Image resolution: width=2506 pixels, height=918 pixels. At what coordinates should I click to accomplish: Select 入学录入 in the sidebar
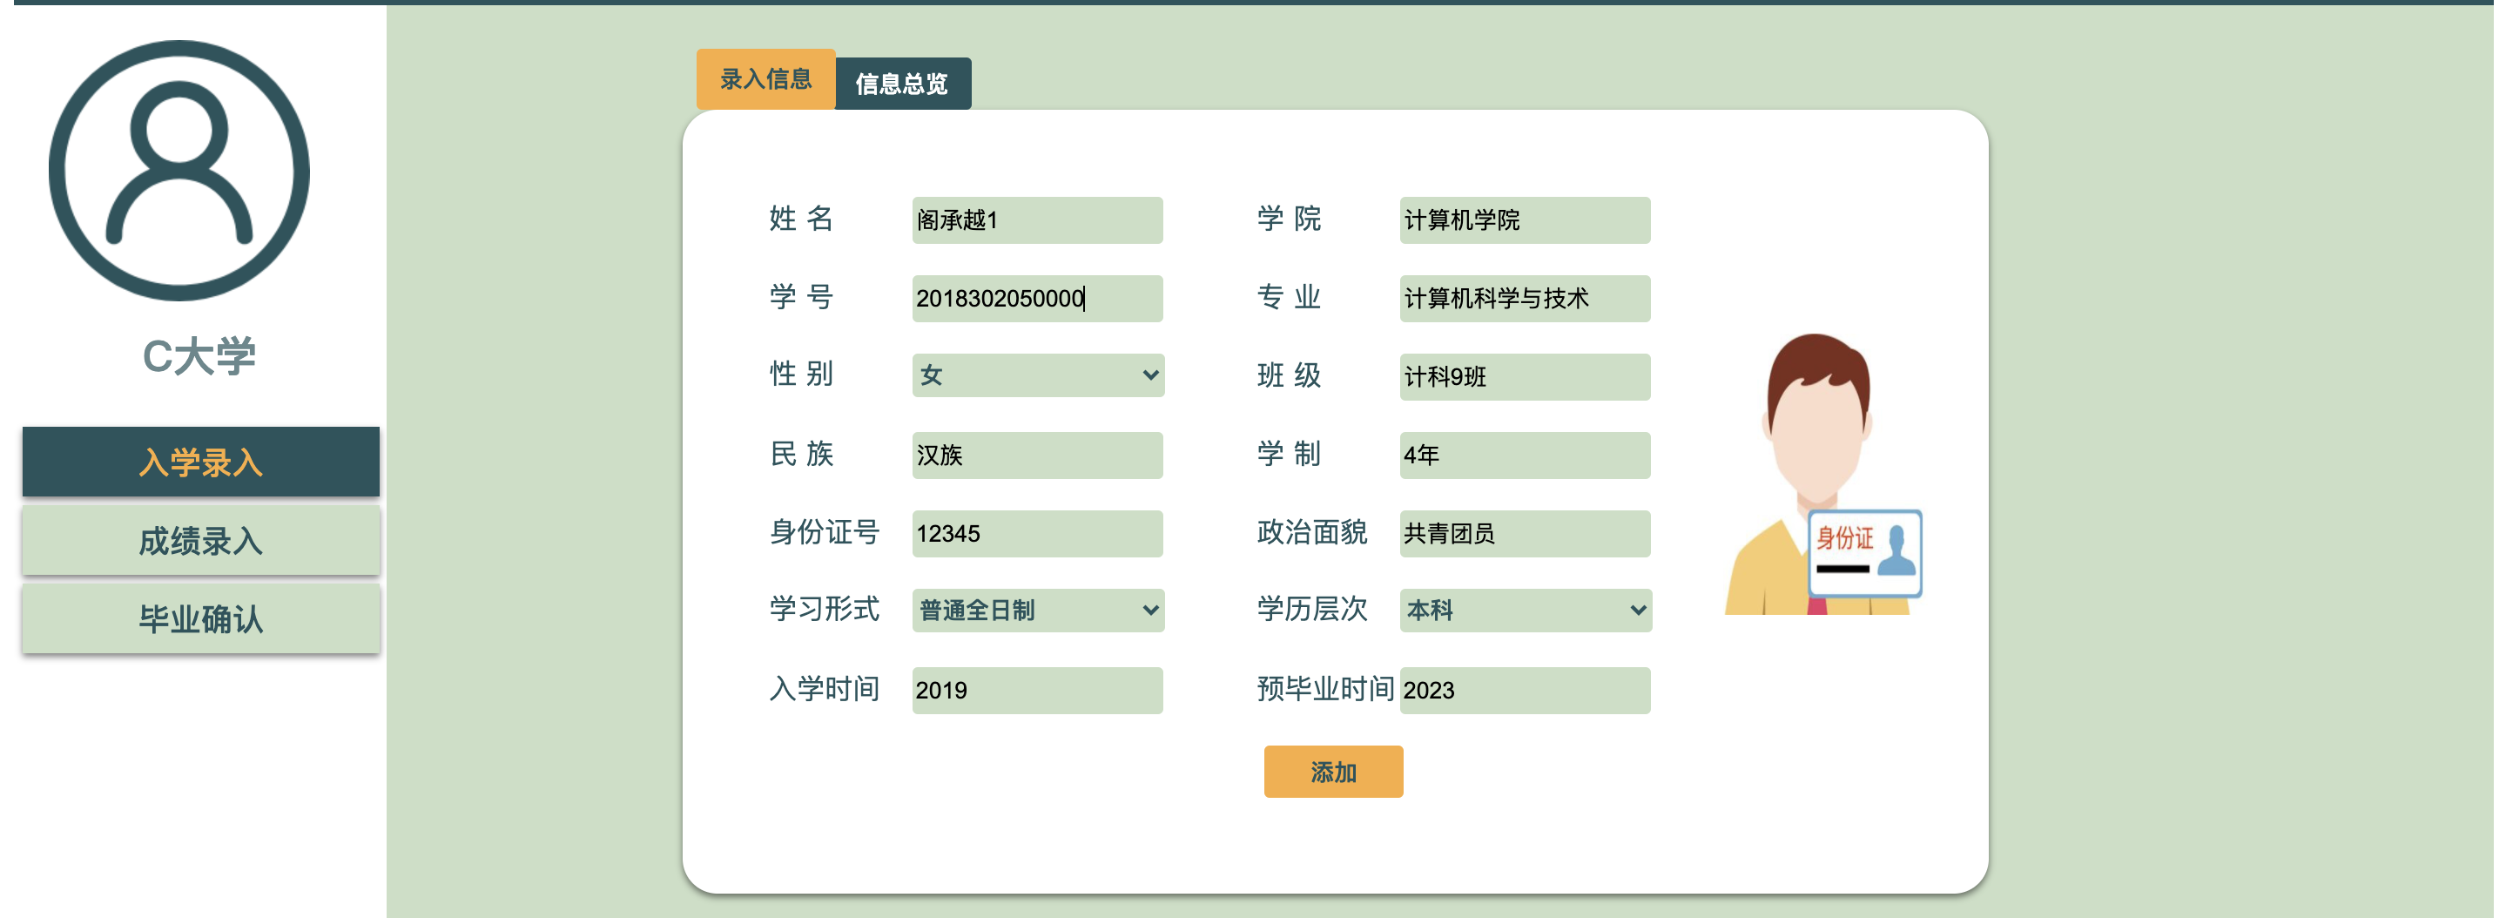tap(199, 462)
